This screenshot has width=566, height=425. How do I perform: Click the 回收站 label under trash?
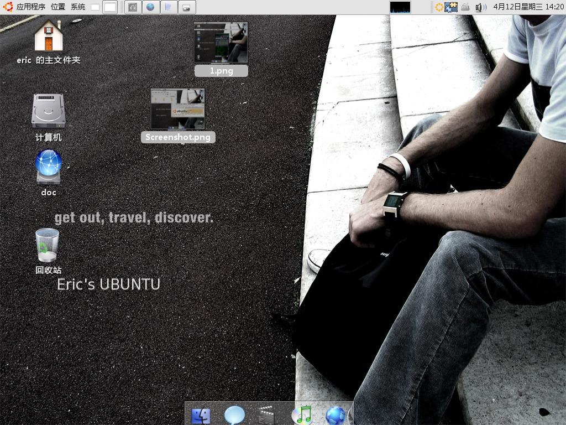(49, 270)
